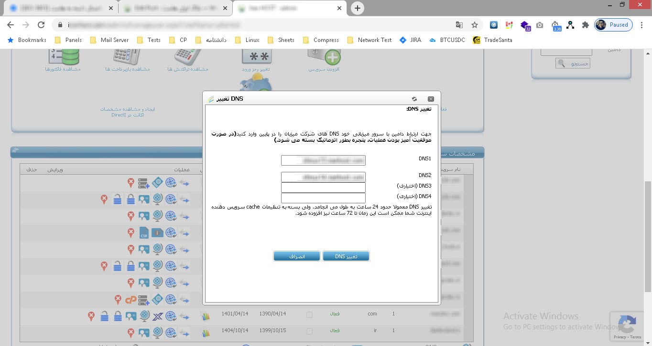Click the cPanel icon in services row
The width and height of the screenshot is (652, 346).
coord(131,300)
